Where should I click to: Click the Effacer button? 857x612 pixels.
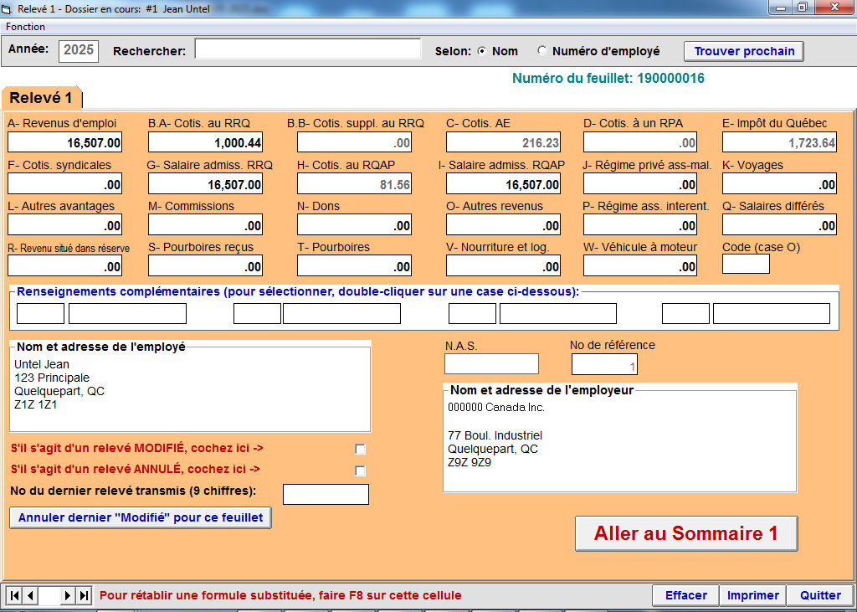point(685,595)
